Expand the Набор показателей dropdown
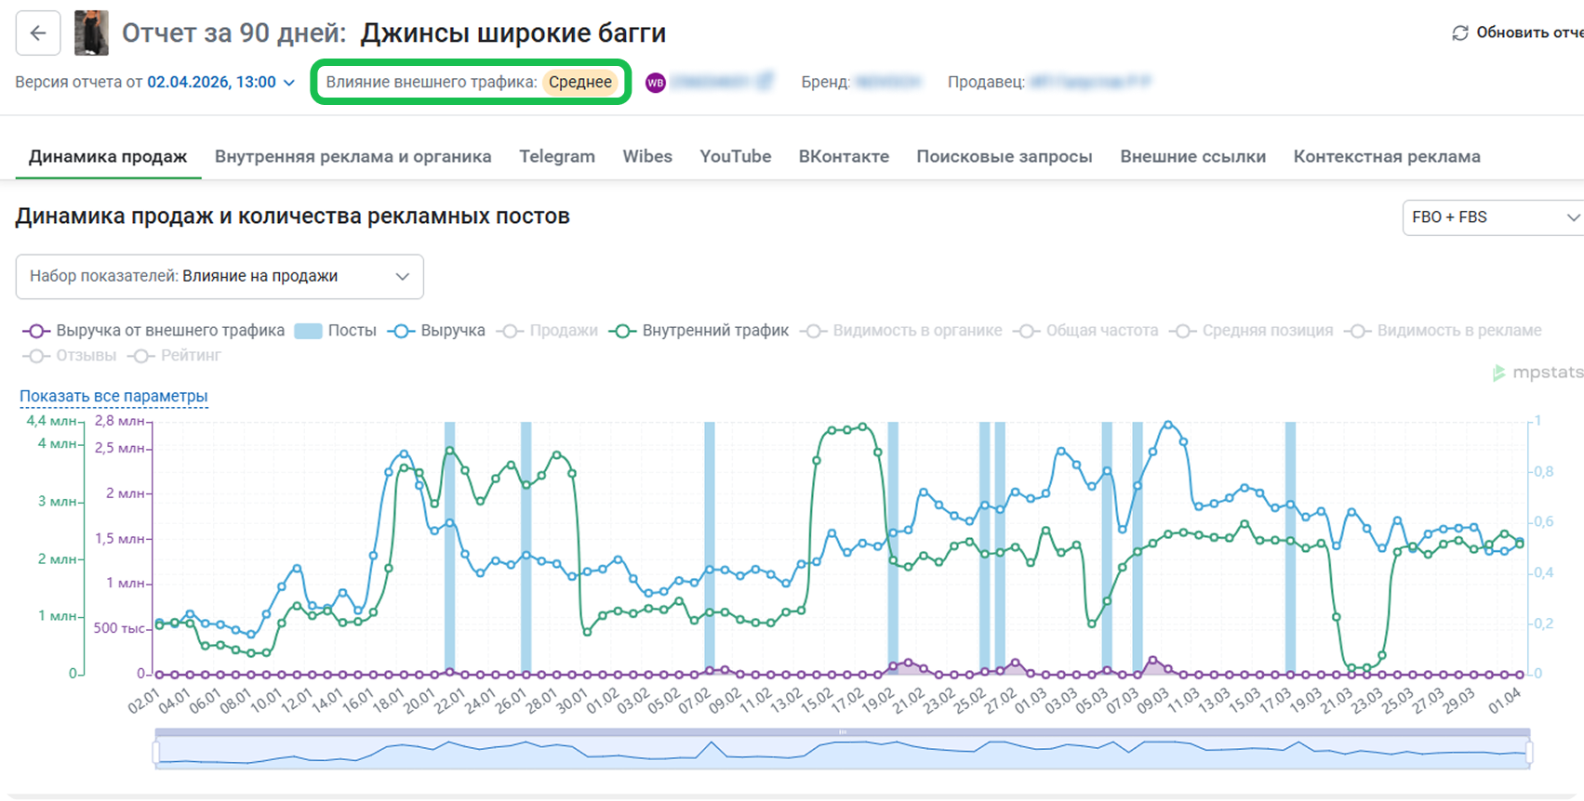1584x801 pixels. click(x=220, y=277)
